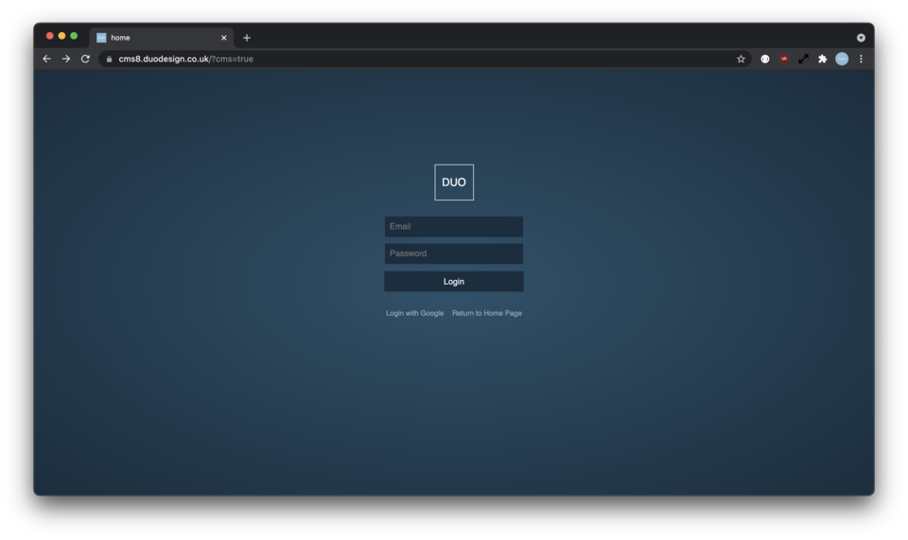Click the diagonal arrows extension icon
The width and height of the screenshot is (908, 540).
coord(803,59)
